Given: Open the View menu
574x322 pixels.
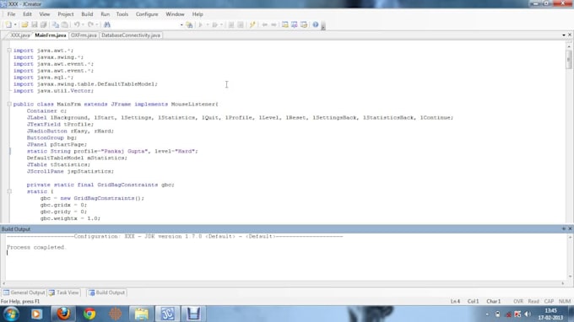Looking at the screenshot, I should click(44, 14).
